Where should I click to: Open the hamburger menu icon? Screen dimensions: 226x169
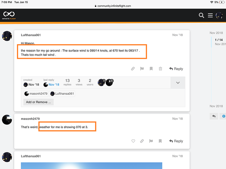point(210,15)
